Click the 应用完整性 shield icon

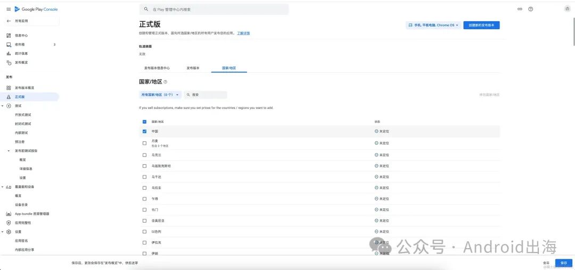pos(9,223)
